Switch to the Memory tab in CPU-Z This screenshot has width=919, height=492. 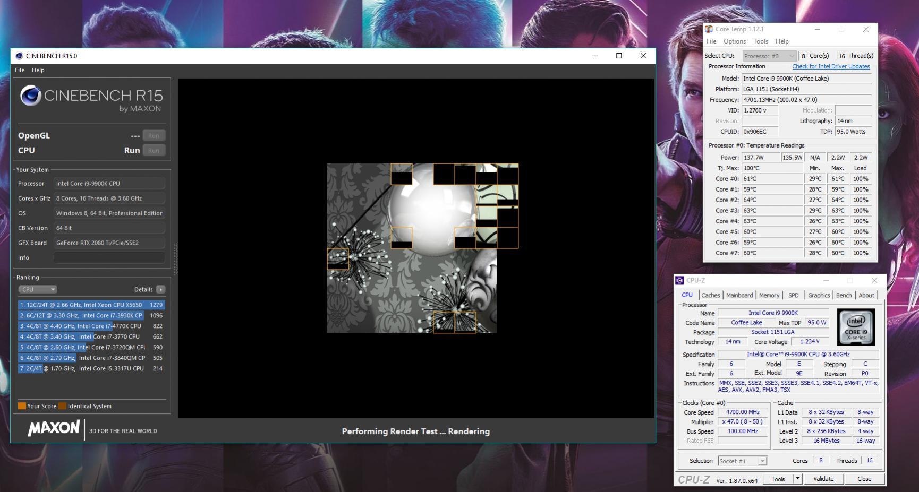(x=769, y=295)
